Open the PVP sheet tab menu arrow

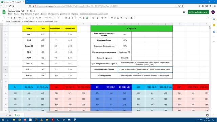coord(22,115)
